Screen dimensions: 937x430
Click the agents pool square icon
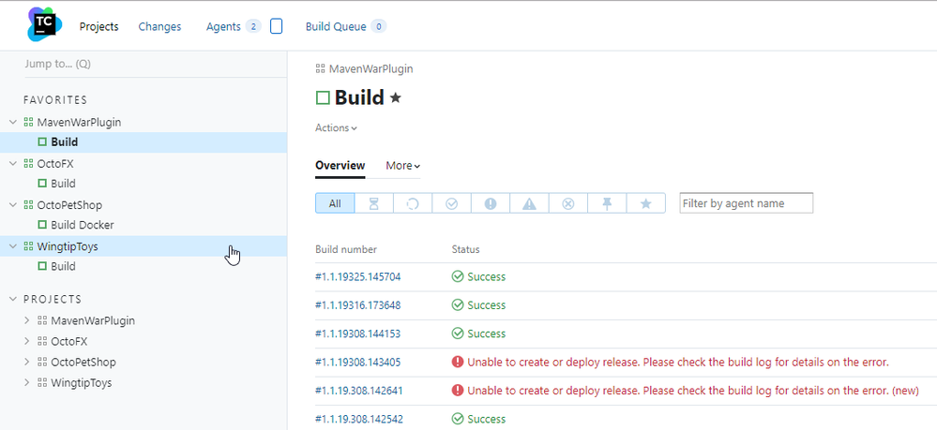276,26
